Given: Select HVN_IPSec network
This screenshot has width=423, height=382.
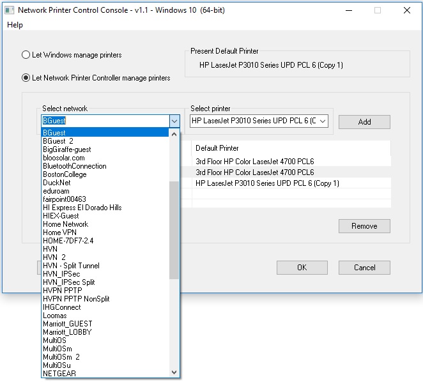Looking at the screenshot, I should point(105,274).
